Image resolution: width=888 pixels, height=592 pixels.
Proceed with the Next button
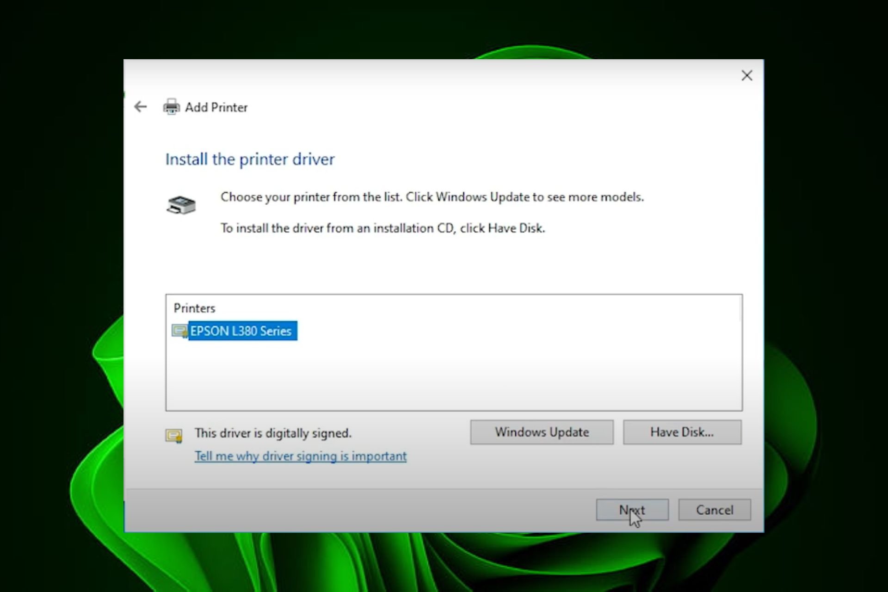(632, 510)
